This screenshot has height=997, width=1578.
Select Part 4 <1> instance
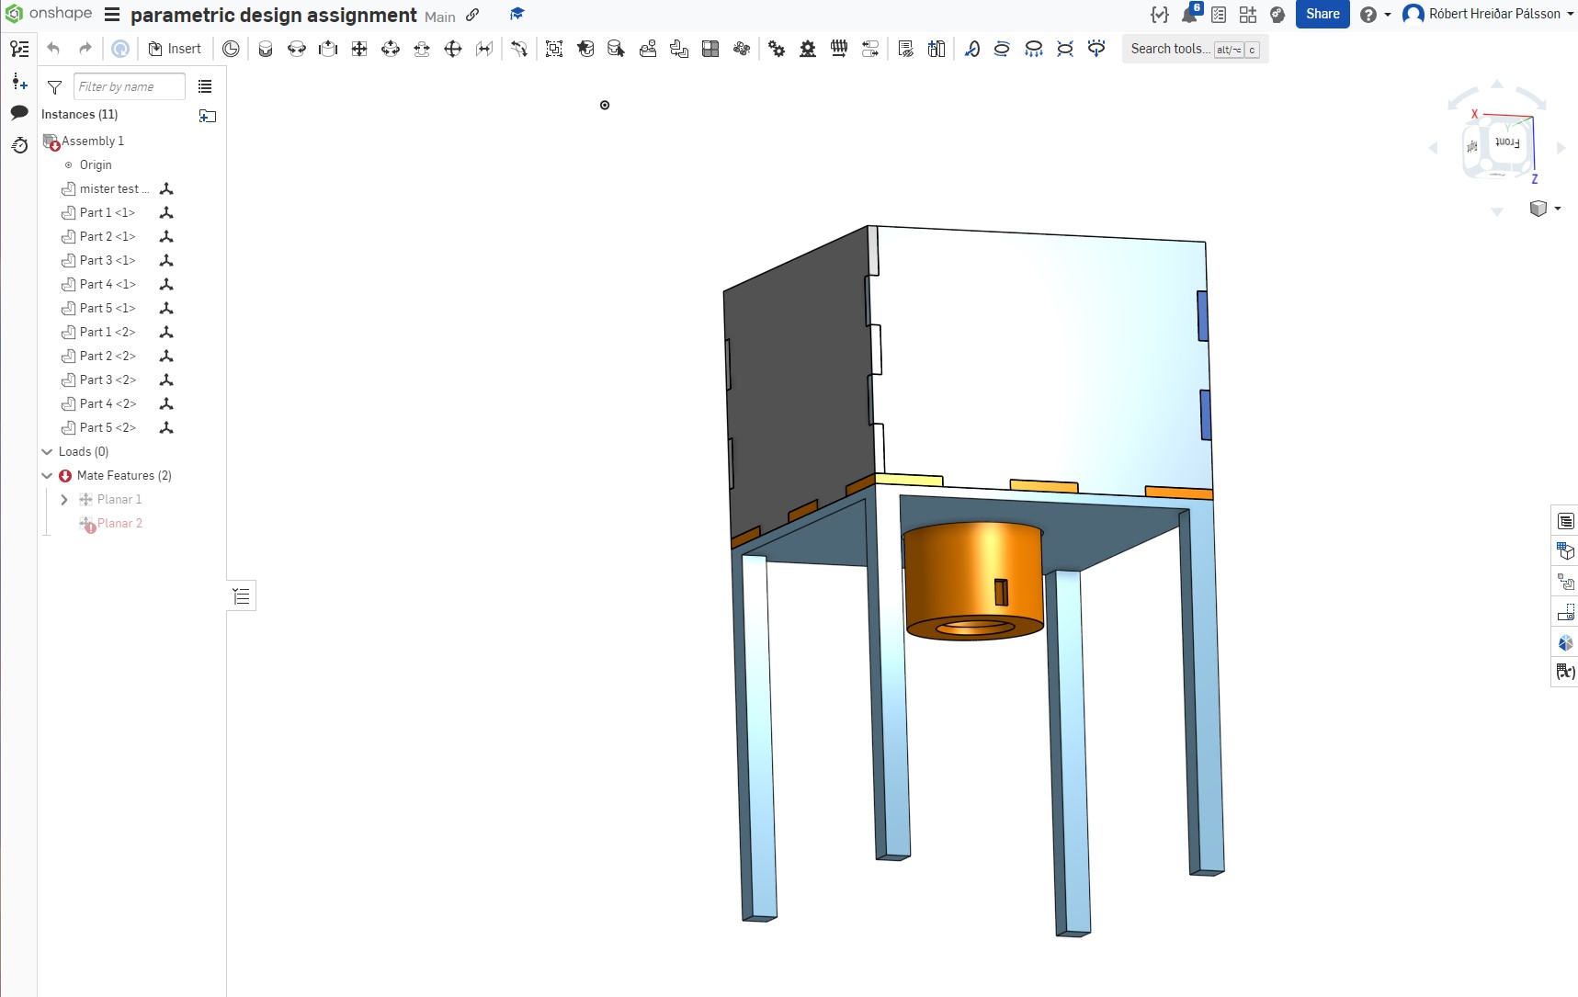click(x=108, y=284)
